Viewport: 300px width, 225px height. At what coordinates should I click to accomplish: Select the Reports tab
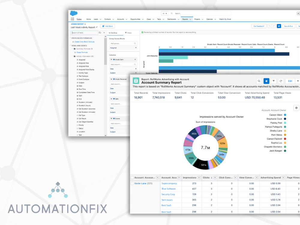(185, 19)
